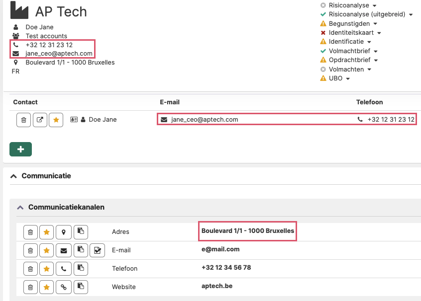Click the Telefoon column header
421x301 pixels.
click(x=369, y=102)
